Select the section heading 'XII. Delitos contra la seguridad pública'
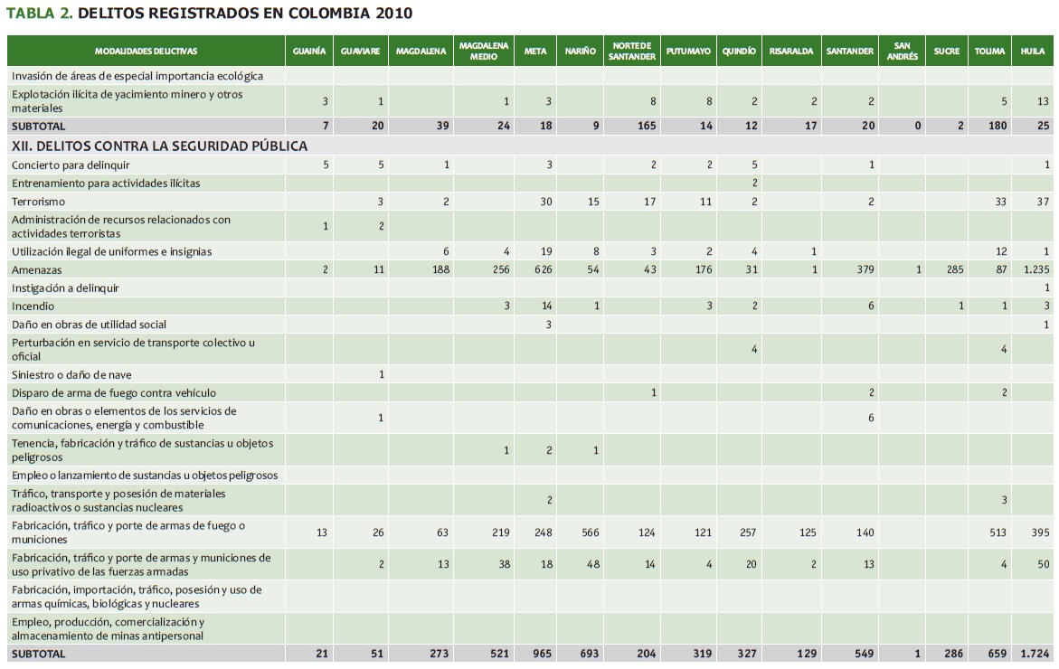Image resolution: width=1059 pixels, height=669 pixels. (x=159, y=146)
